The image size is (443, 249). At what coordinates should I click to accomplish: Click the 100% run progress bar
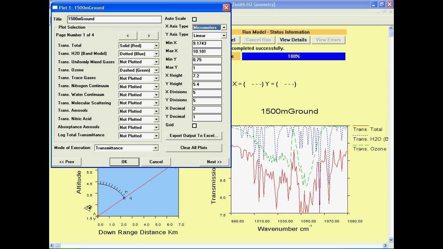click(293, 56)
